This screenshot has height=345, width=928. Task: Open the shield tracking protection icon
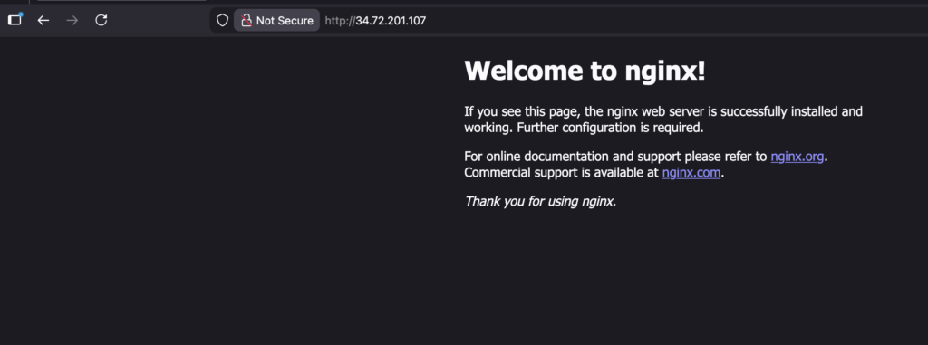coord(222,21)
